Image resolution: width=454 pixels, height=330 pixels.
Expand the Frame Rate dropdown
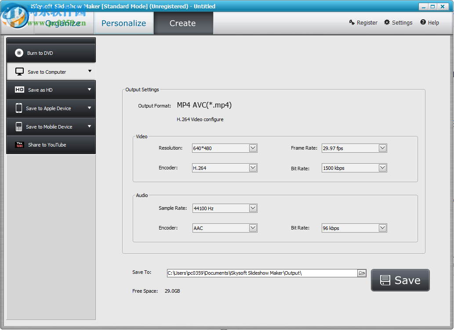click(x=382, y=148)
